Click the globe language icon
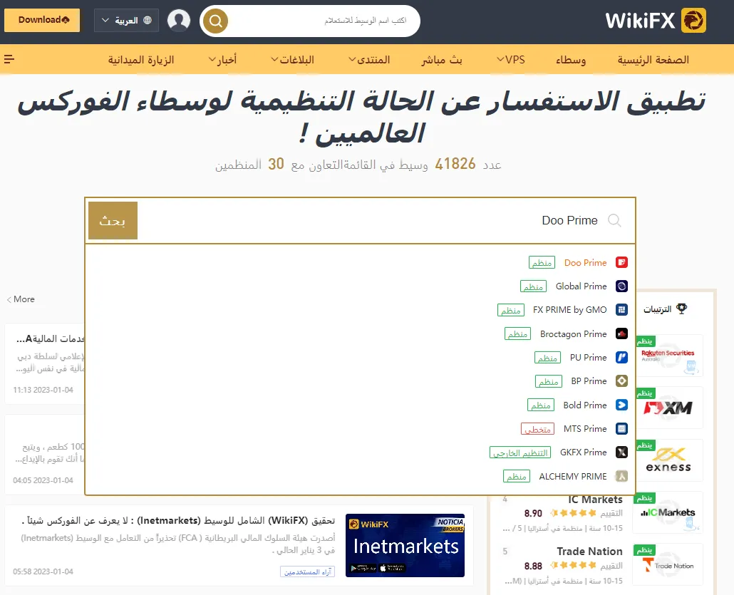This screenshot has width=734, height=595. 148,20
